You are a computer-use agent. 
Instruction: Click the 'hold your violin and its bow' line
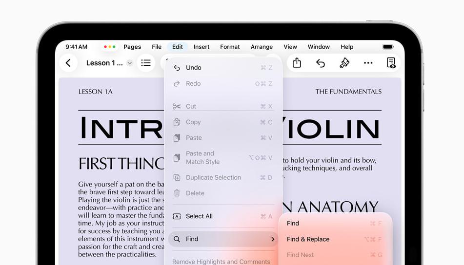tap(330, 160)
